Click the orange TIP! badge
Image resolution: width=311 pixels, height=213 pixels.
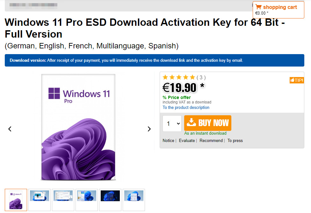point(296,80)
